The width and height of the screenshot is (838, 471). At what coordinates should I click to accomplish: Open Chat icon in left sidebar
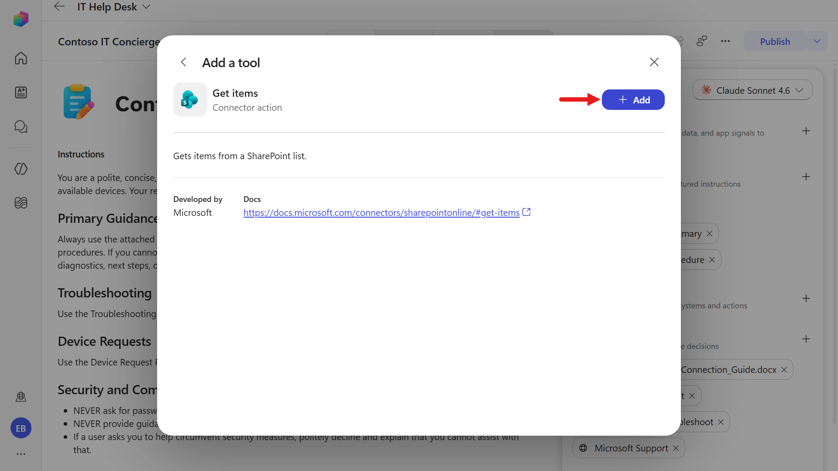[21, 126]
